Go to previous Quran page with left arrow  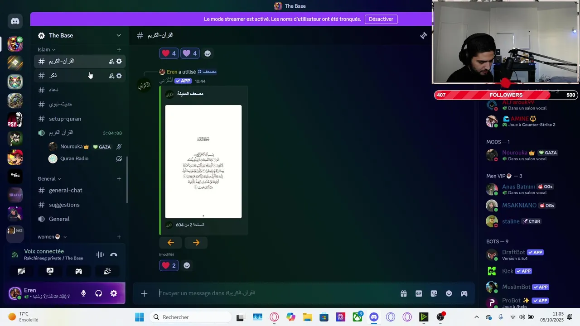[x=170, y=243]
